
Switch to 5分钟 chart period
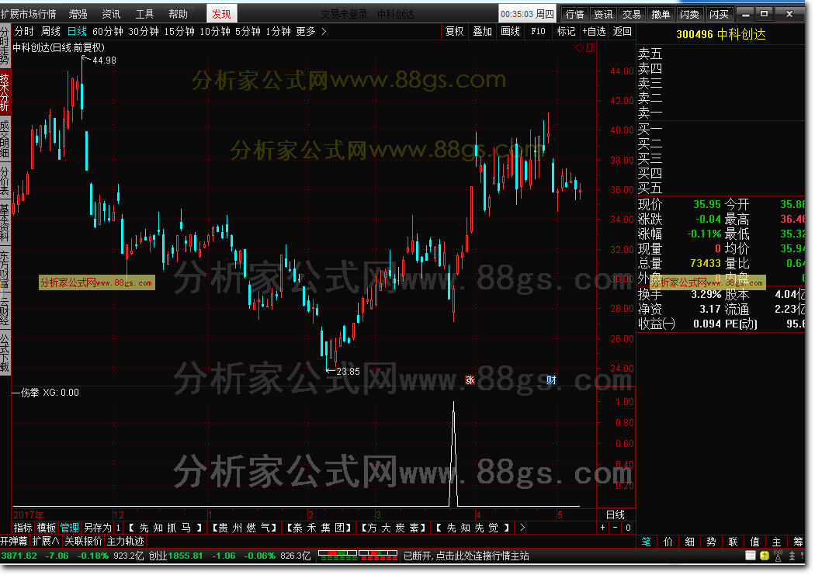pyautogui.click(x=248, y=32)
